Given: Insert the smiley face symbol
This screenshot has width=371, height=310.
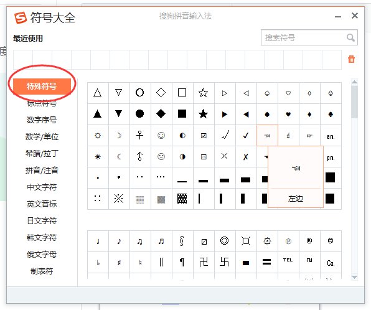Looking at the screenshot, I should (161, 135).
